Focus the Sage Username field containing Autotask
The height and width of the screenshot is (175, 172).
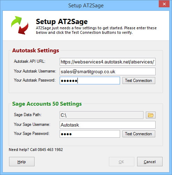107,125
